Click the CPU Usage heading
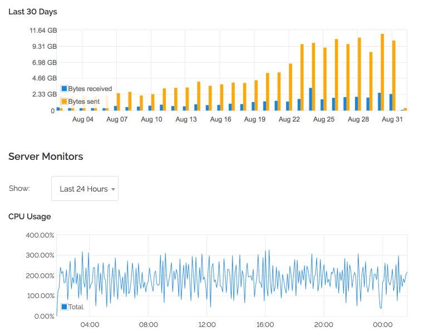This screenshot has width=424, height=332. pyautogui.click(x=29, y=217)
